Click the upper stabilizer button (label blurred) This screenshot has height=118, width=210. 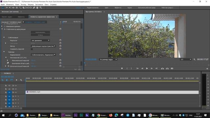coord(40,32)
